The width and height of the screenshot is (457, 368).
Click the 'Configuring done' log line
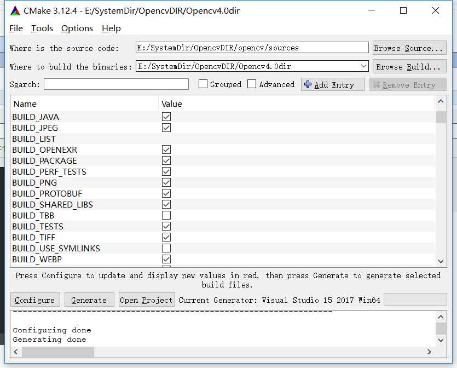tap(52, 330)
